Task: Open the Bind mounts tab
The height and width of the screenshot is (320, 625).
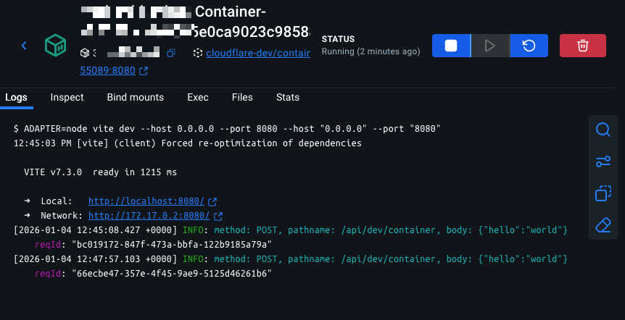Action: coord(135,97)
